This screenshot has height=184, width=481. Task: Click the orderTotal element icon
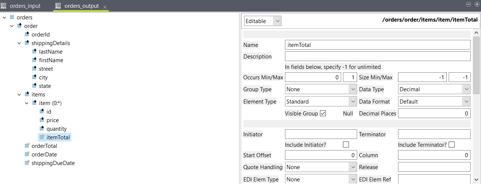pyautogui.click(x=27, y=146)
